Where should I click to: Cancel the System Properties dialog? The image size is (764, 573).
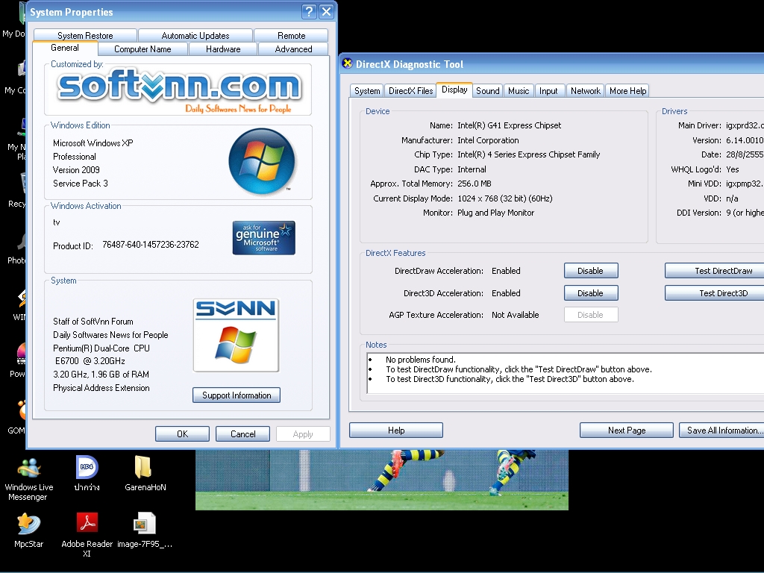(x=242, y=433)
